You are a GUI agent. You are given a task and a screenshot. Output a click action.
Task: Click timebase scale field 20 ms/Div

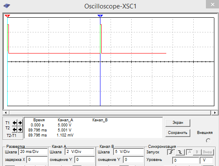(33, 152)
